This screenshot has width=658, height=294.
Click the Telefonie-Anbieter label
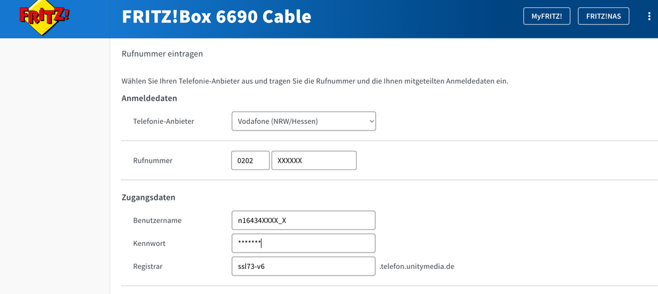pos(164,121)
